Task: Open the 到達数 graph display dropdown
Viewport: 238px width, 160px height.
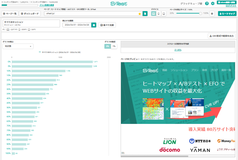Action: (x=18, y=46)
